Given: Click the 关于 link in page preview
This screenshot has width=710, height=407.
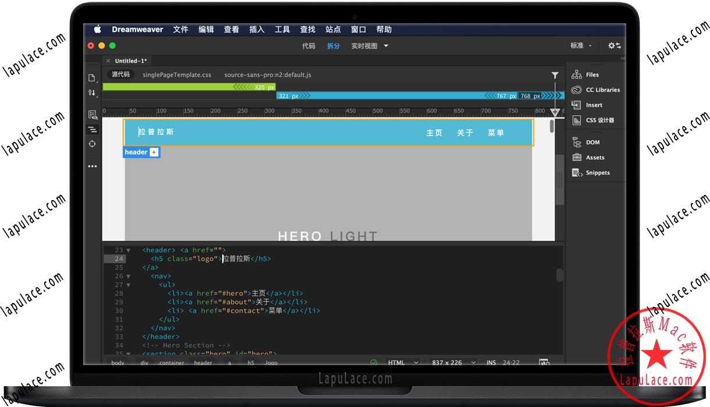Looking at the screenshot, I should point(465,133).
